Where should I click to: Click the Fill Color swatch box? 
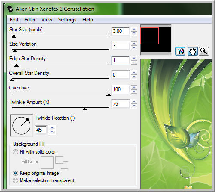point(47,162)
